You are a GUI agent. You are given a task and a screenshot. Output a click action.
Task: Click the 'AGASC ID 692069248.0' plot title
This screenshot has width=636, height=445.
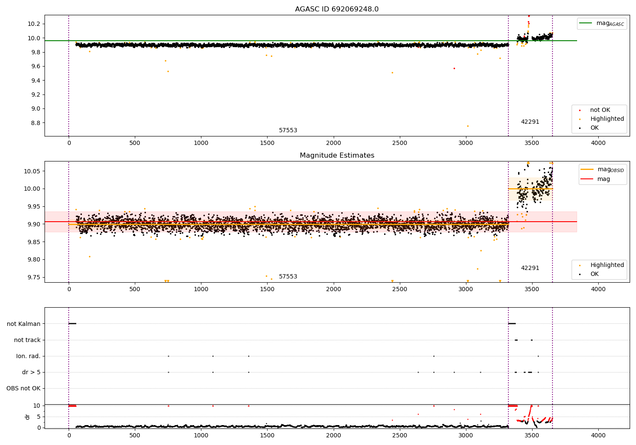pos(337,9)
